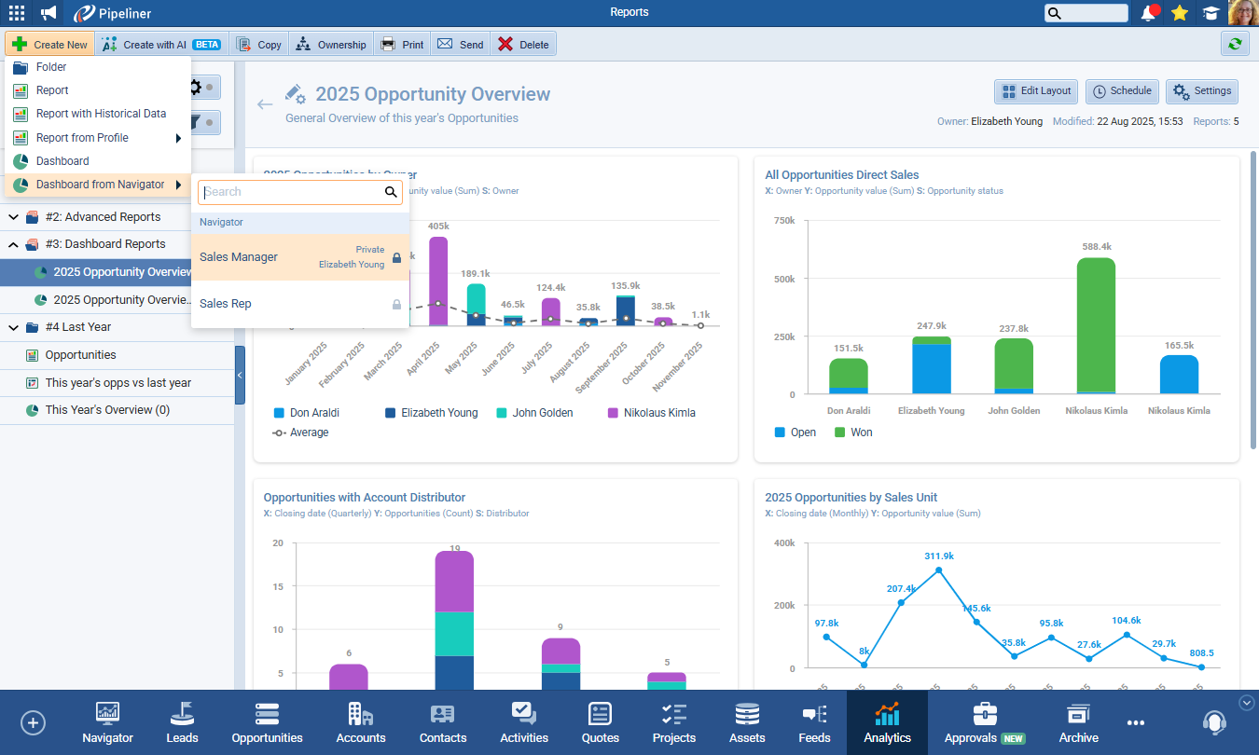Click the back arrow beside dashboard title
The image size is (1259, 755).
(265, 104)
